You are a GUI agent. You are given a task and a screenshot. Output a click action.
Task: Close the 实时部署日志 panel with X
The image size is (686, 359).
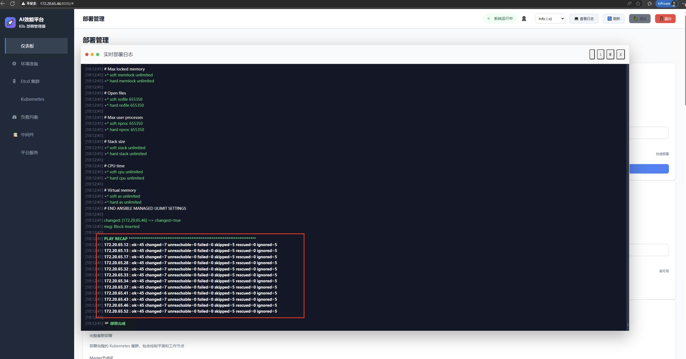tap(620, 54)
